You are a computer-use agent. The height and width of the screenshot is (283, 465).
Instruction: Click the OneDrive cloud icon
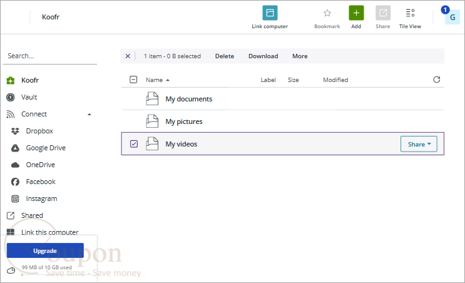pyautogui.click(x=15, y=165)
